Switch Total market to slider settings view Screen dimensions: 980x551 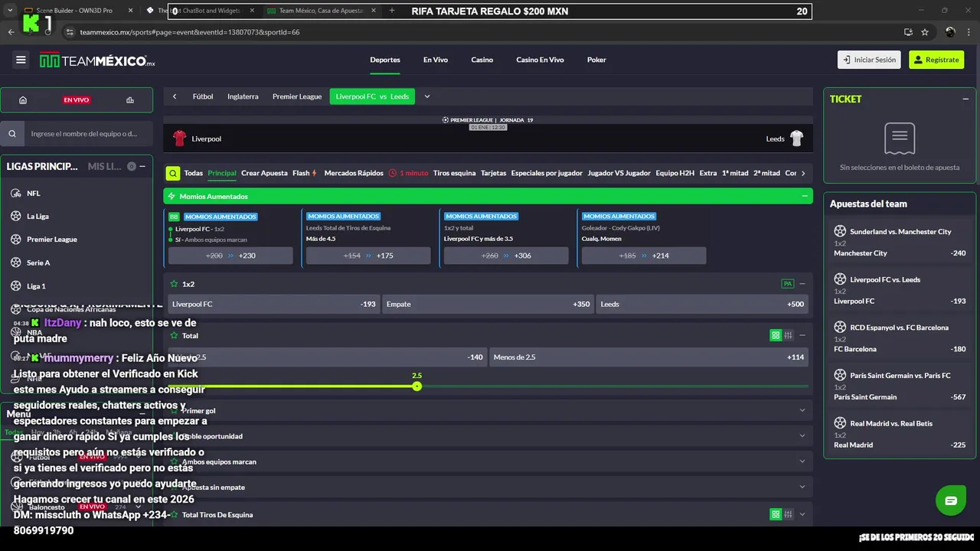789,335
